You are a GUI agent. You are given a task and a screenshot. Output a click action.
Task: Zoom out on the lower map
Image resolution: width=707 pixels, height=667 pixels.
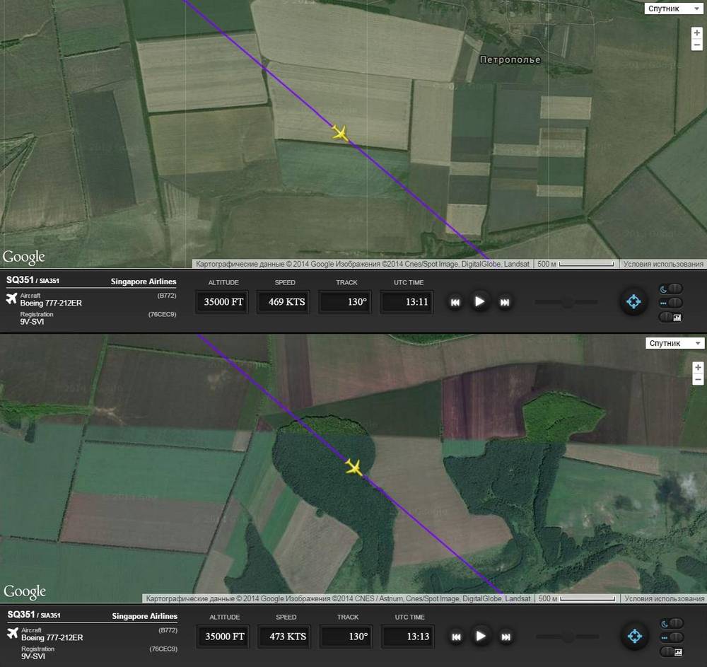698,379
